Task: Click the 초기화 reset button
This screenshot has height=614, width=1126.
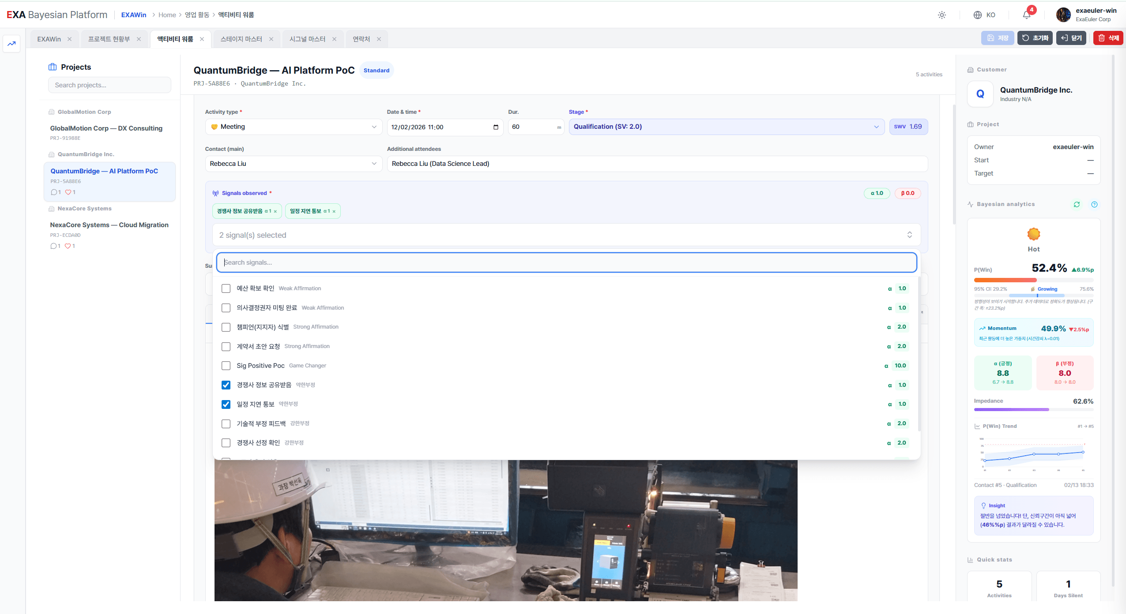Action: [1036, 38]
